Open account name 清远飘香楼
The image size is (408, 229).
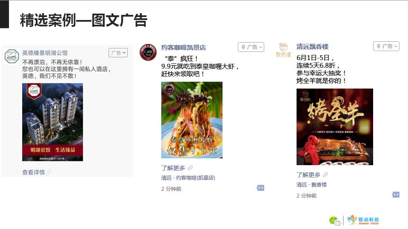pyautogui.click(x=313, y=47)
